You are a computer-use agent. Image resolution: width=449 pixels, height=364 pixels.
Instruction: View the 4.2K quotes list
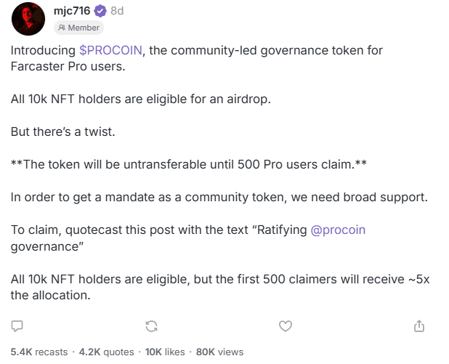click(106, 352)
